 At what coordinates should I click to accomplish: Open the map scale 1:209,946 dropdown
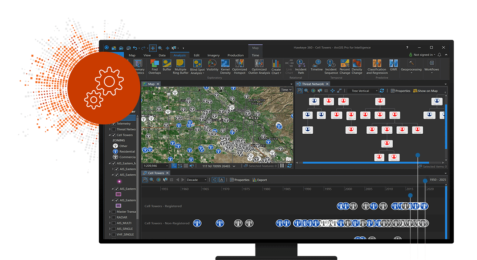pyautogui.click(x=155, y=166)
